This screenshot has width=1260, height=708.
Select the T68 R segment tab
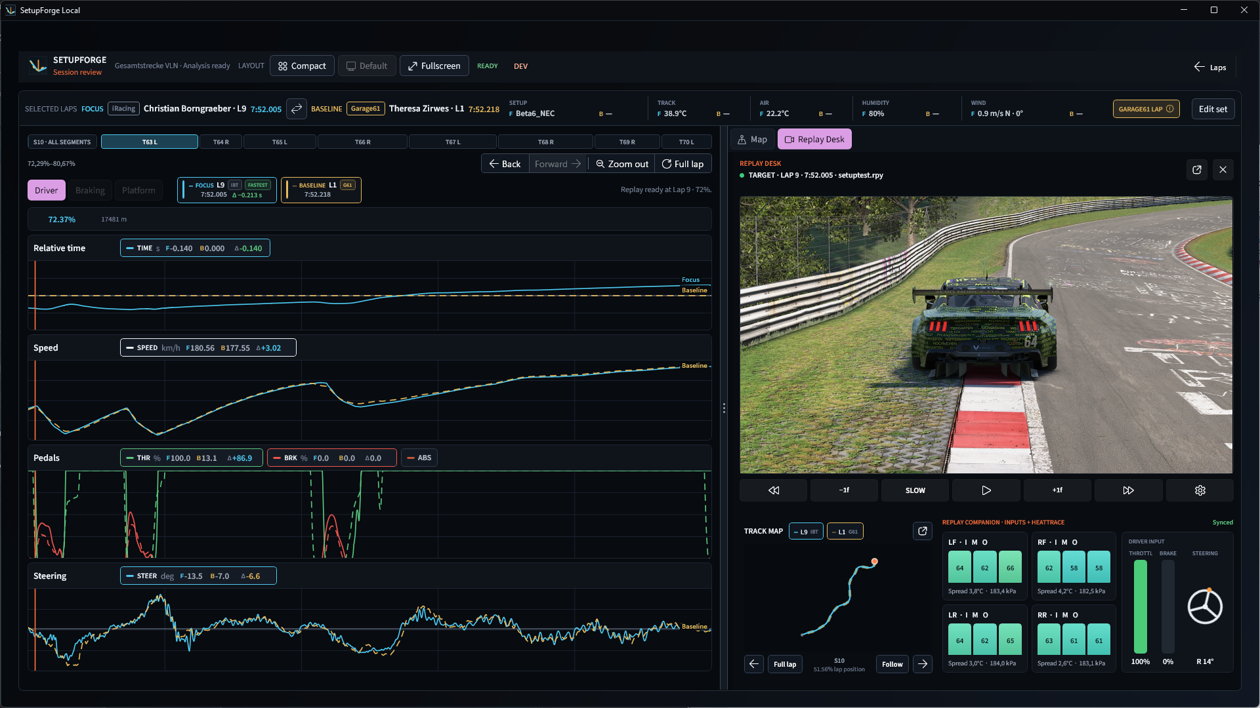(546, 142)
